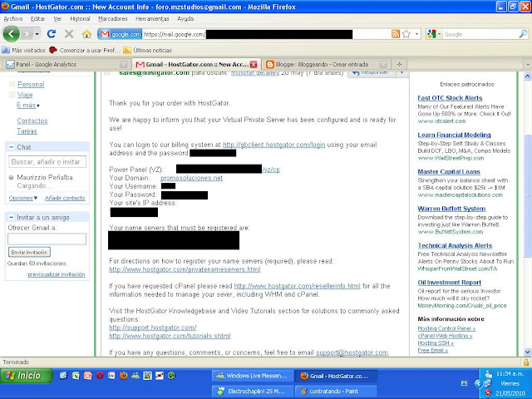Bookmark this page with the star icon

[406, 34]
